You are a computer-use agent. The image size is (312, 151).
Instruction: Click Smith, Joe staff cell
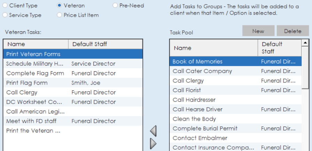tap(86, 83)
